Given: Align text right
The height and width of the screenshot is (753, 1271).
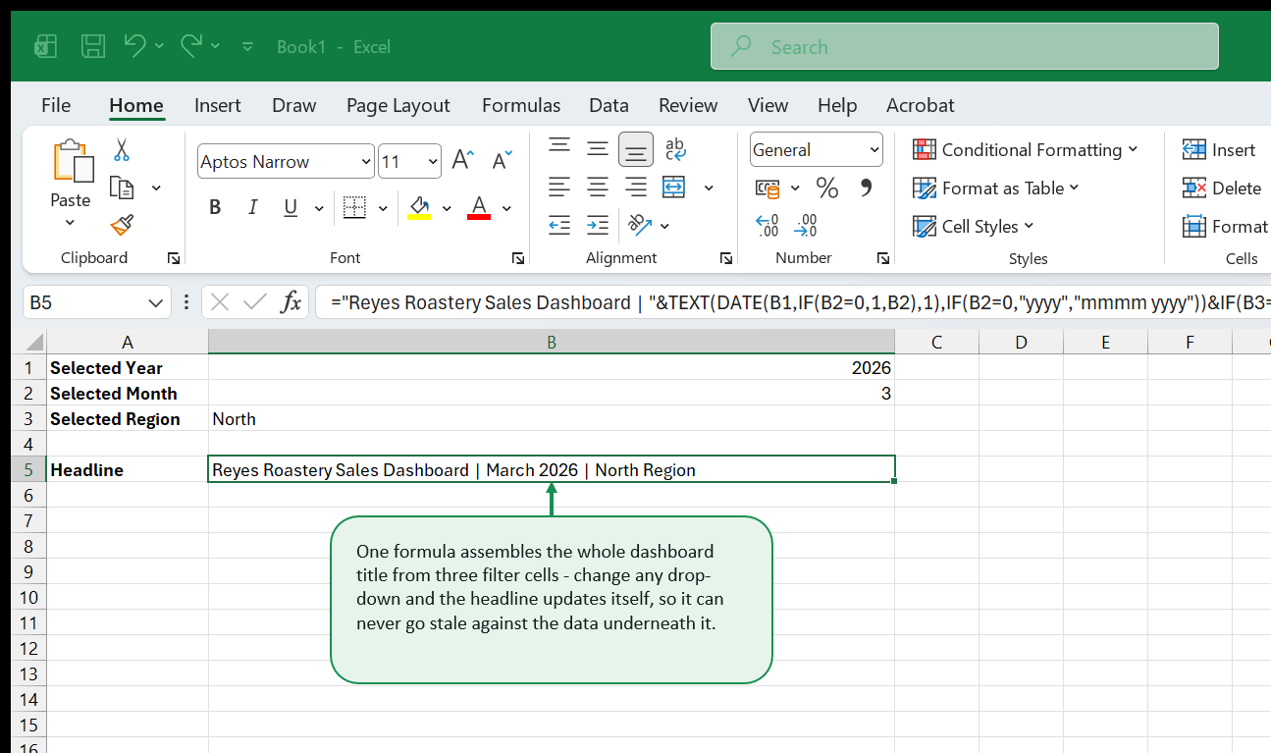Looking at the screenshot, I should [636, 187].
